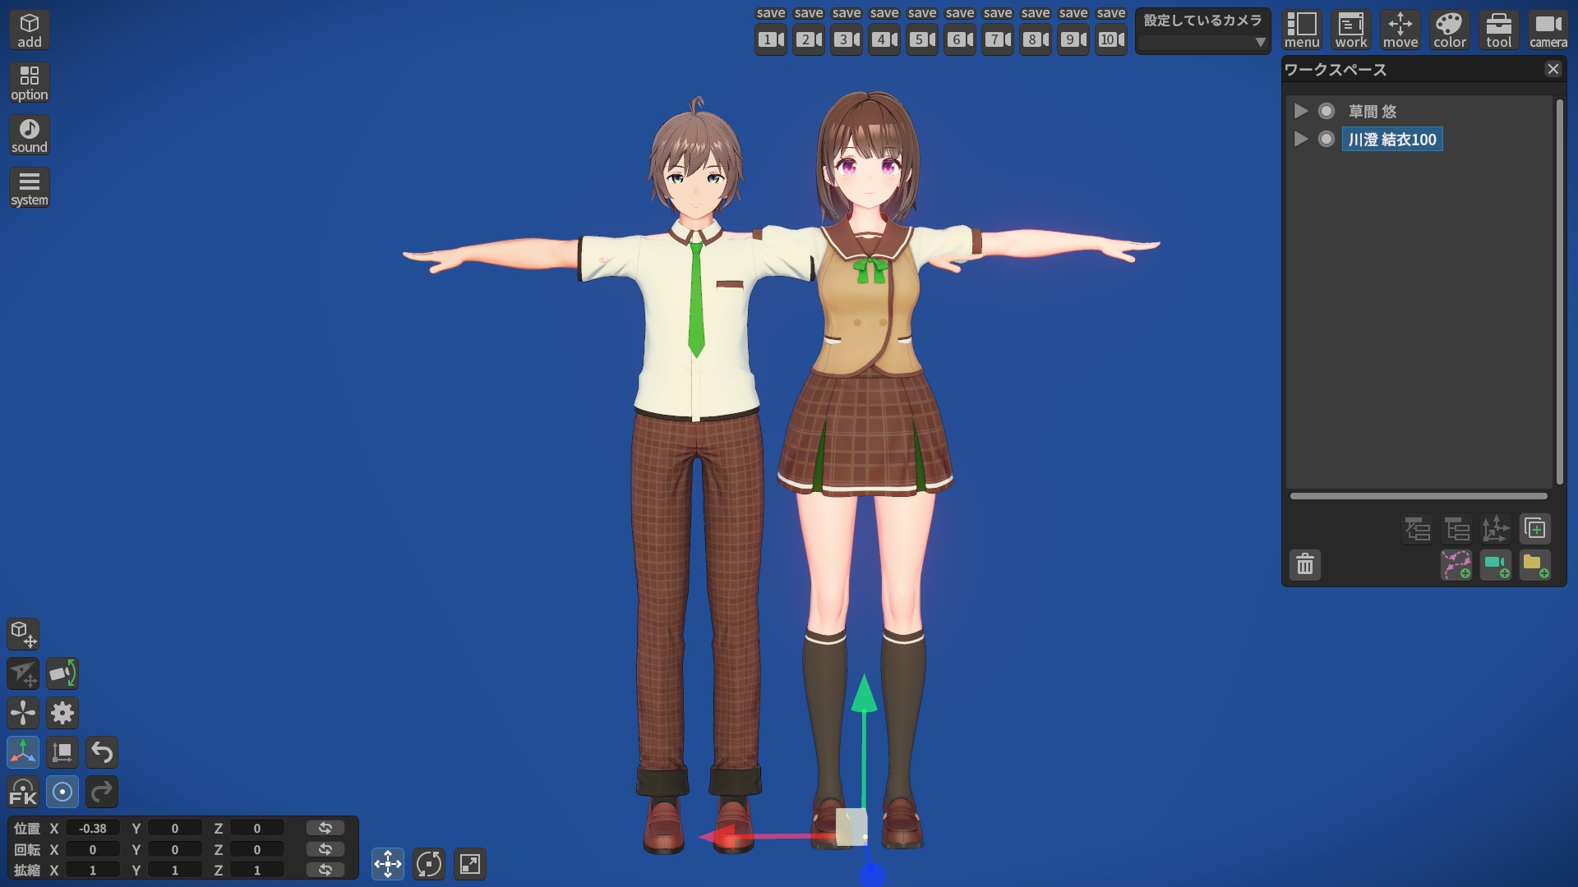Click the add camera icon in workspace
This screenshot has width=1578, height=887.
coord(1496,565)
